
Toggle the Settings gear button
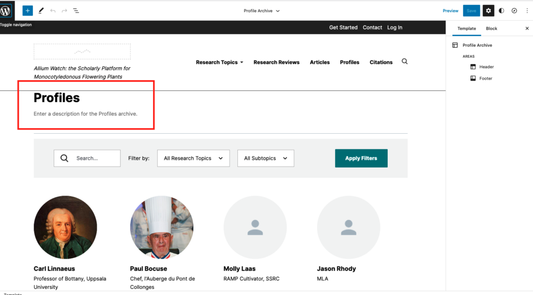pos(488,10)
